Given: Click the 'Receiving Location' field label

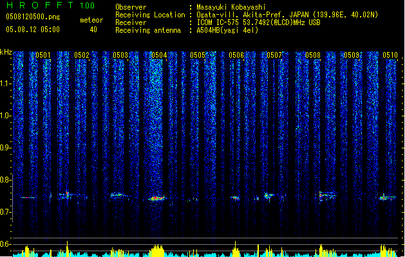Looking at the screenshot, I should 150,15.
